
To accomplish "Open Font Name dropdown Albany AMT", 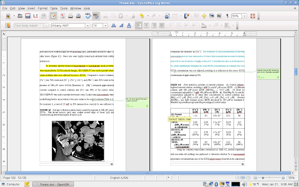I will pos(87,25).
